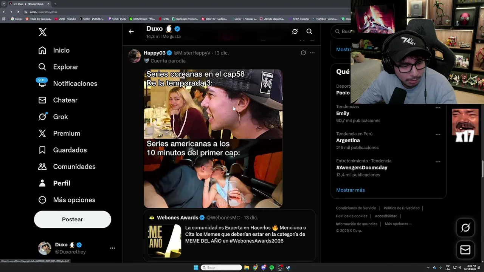Click the X logo home icon
The width and height of the screenshot is (484, 272).
(43, 32)
